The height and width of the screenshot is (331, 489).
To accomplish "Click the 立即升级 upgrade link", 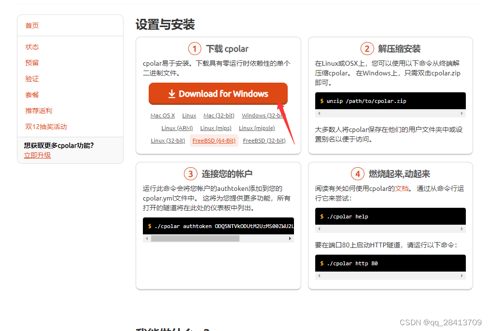I will click(x=38, y=155).
